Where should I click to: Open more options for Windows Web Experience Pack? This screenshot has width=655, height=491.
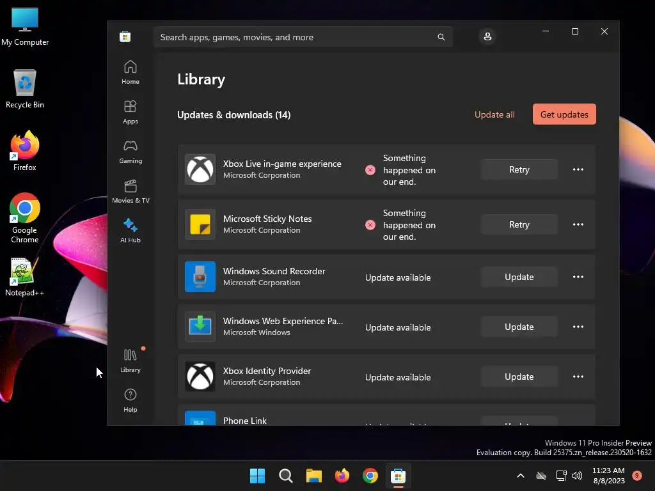click(x=578, y=327)
